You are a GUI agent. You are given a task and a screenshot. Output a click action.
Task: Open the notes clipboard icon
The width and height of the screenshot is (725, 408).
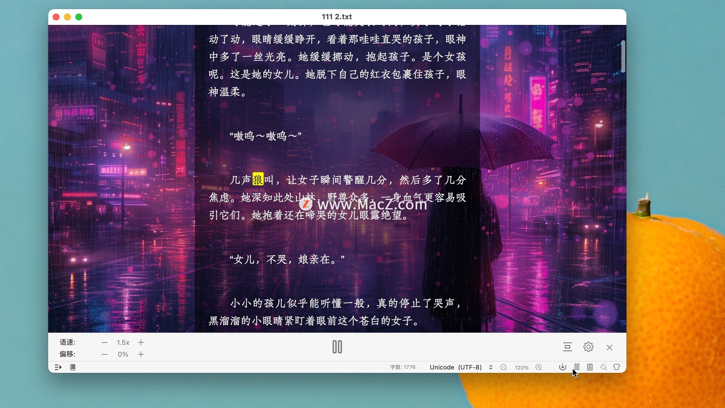pos(590,367)
